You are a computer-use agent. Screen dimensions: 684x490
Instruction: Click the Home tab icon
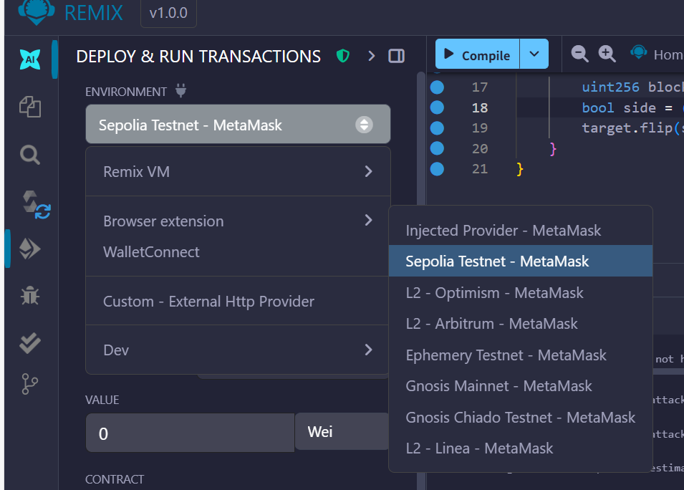tap(639, 53)
